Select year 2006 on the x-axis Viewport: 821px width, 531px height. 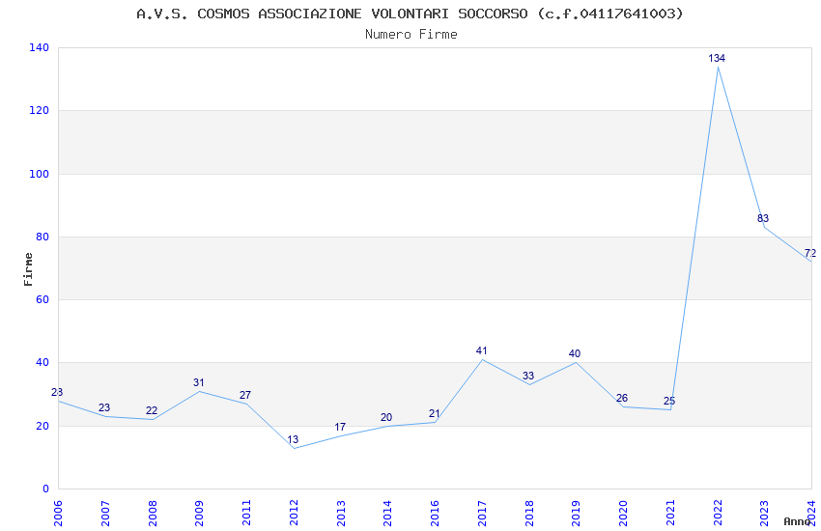click(58, 513)
